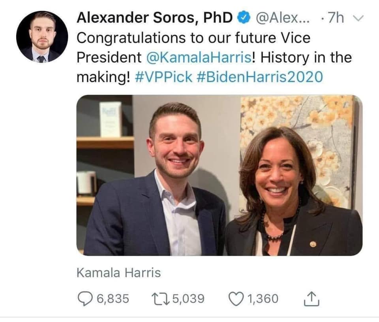Click the Alexander Soros, PhD display name
379x322 pixels.
click(155, 18)
